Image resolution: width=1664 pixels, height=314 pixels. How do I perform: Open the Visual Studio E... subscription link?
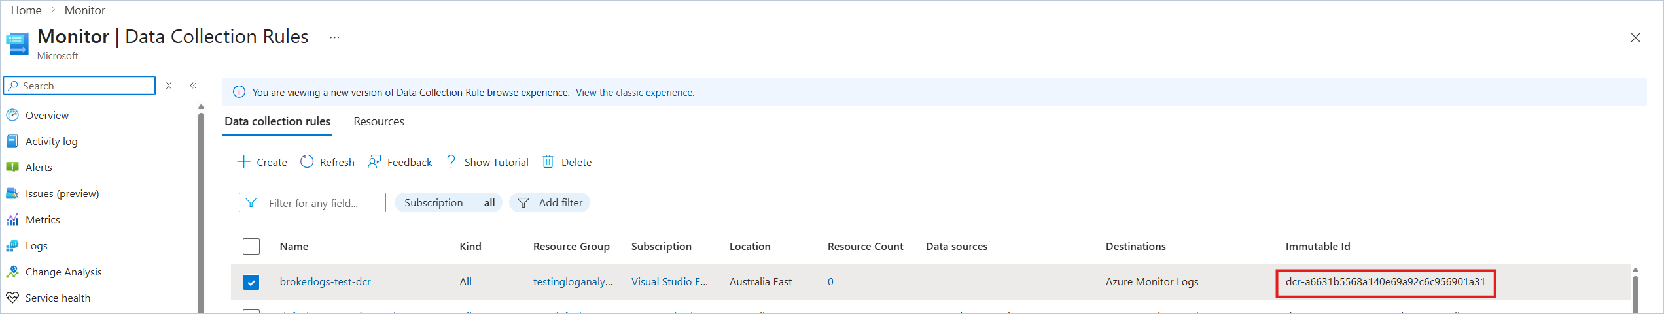coord(669,281)
